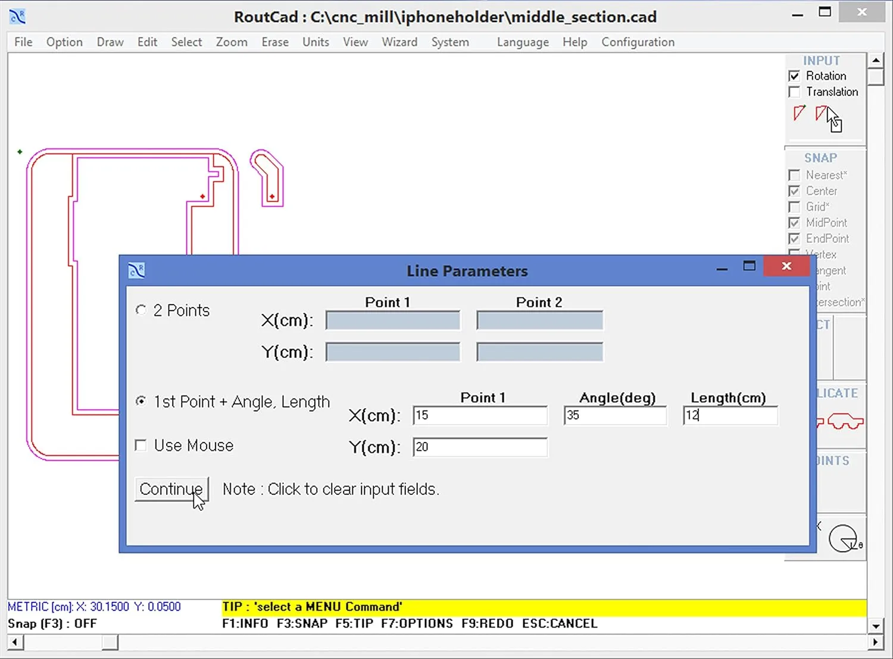Select the 2 Points radio button
The height and width of the screenshot is (659, 893).
tap(140, 310)
